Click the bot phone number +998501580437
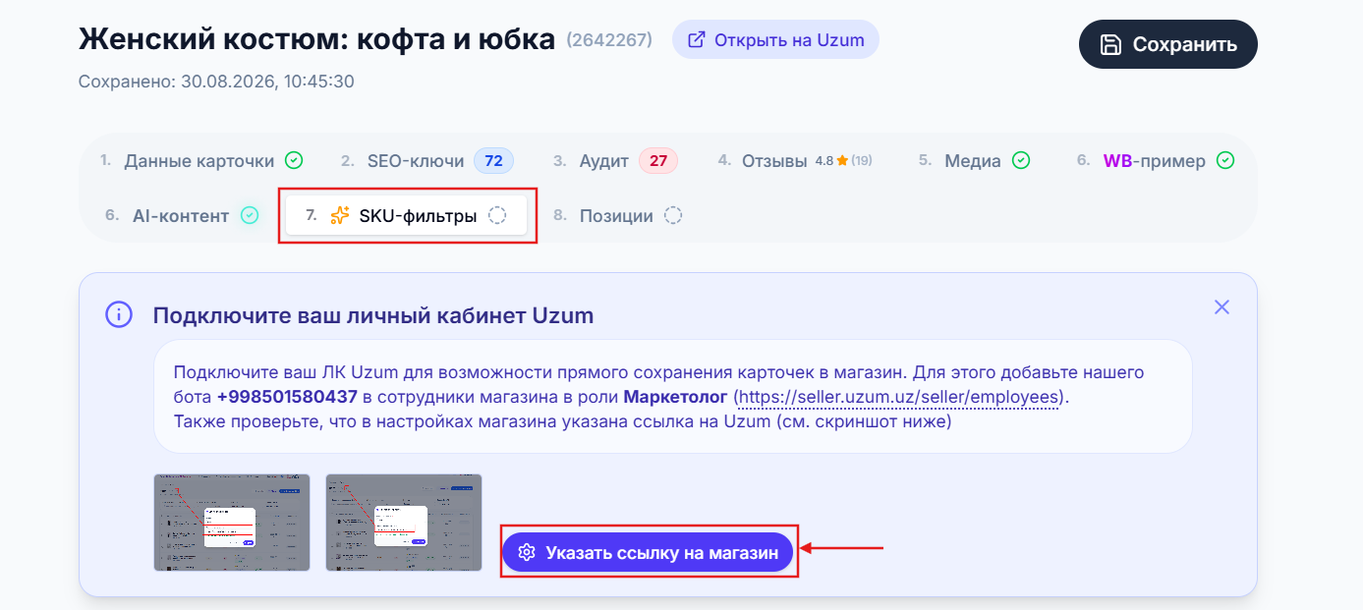 (x=287, y=398)
